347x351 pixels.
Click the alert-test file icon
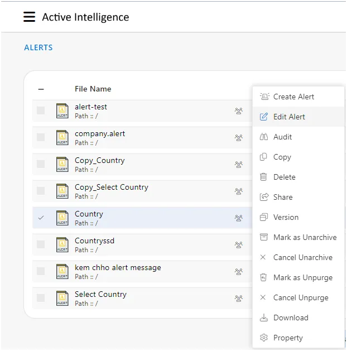click(x=62, y=111)
